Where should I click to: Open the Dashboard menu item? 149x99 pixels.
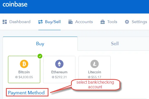17,22
